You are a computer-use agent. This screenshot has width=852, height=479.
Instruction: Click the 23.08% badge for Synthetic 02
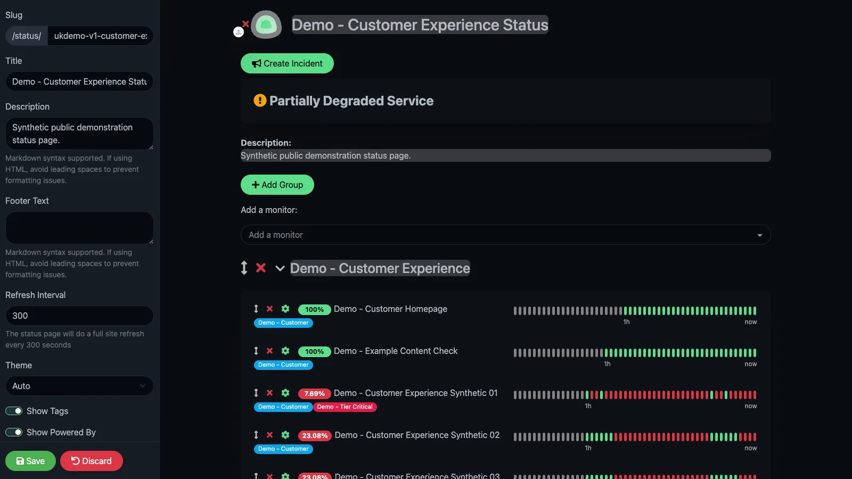[x=315, y=435]
